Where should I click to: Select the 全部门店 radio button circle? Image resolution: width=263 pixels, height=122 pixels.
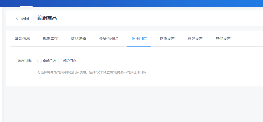click(40, 61)
